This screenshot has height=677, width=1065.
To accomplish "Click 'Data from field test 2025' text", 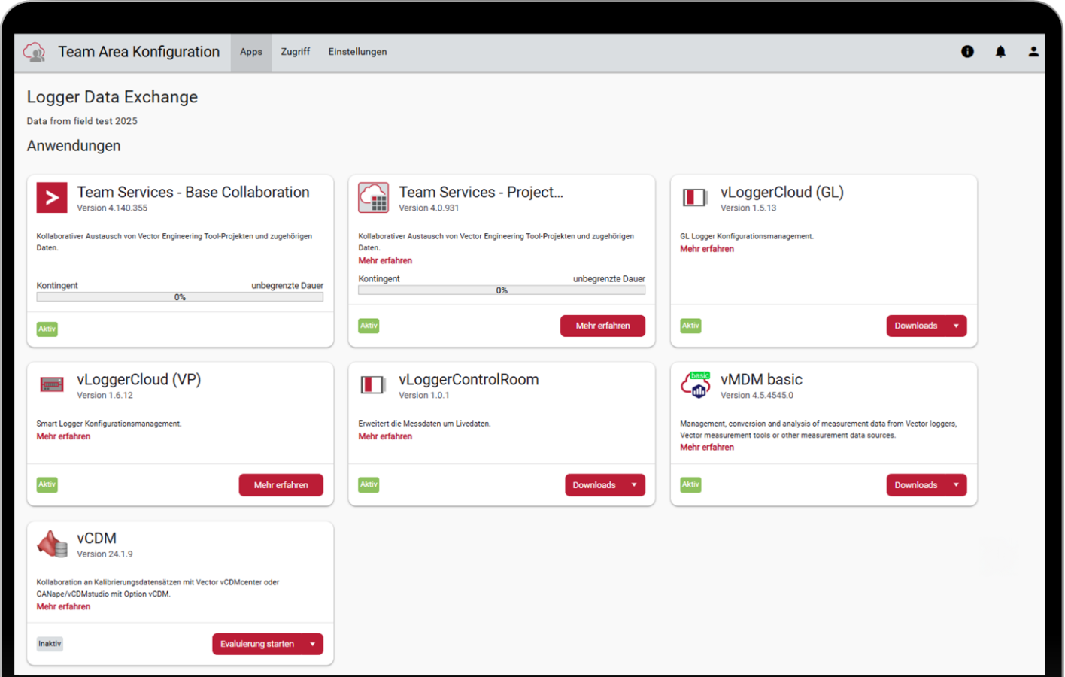I will coord(82,121).
